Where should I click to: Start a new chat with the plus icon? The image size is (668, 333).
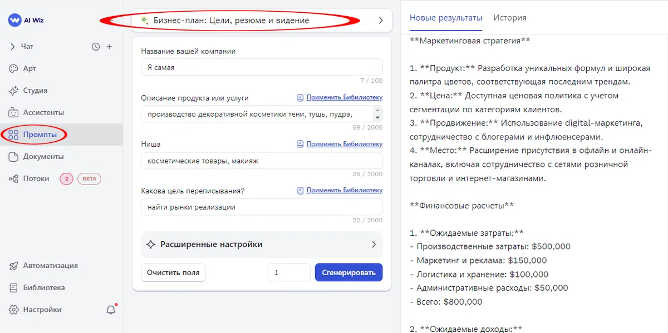[x=109, y=46]
